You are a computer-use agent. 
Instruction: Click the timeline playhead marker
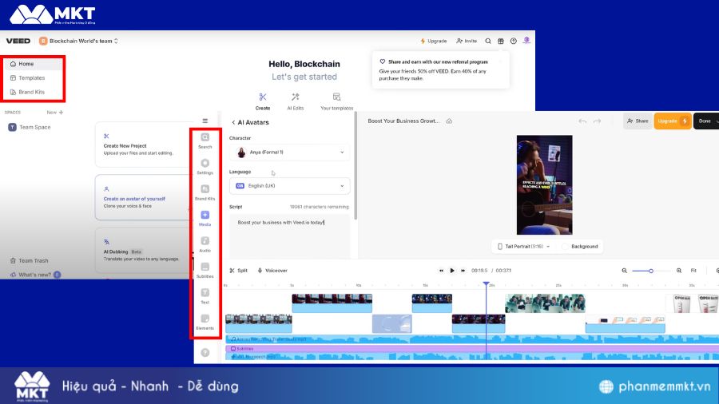[486, 284]
